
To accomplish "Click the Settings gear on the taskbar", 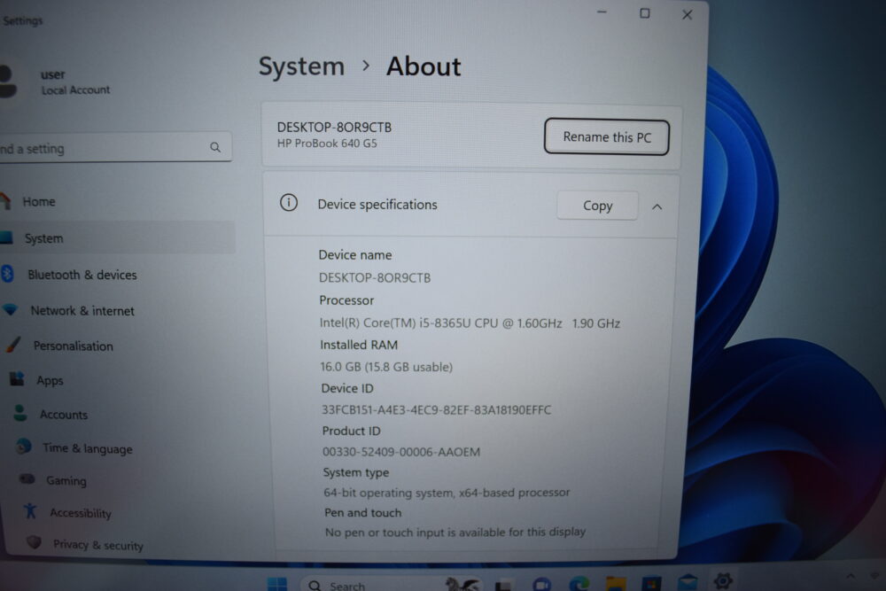I will pos(723,580).
